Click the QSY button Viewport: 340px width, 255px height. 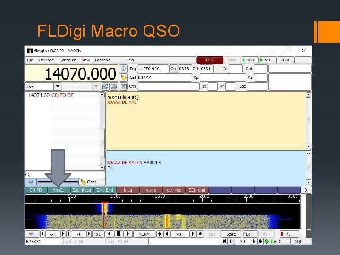[212, 234]
